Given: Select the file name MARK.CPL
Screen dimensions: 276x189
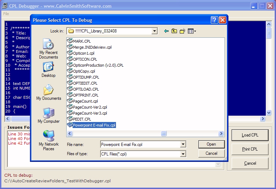Looking at the screenshot, I should [x=82, y=41].
